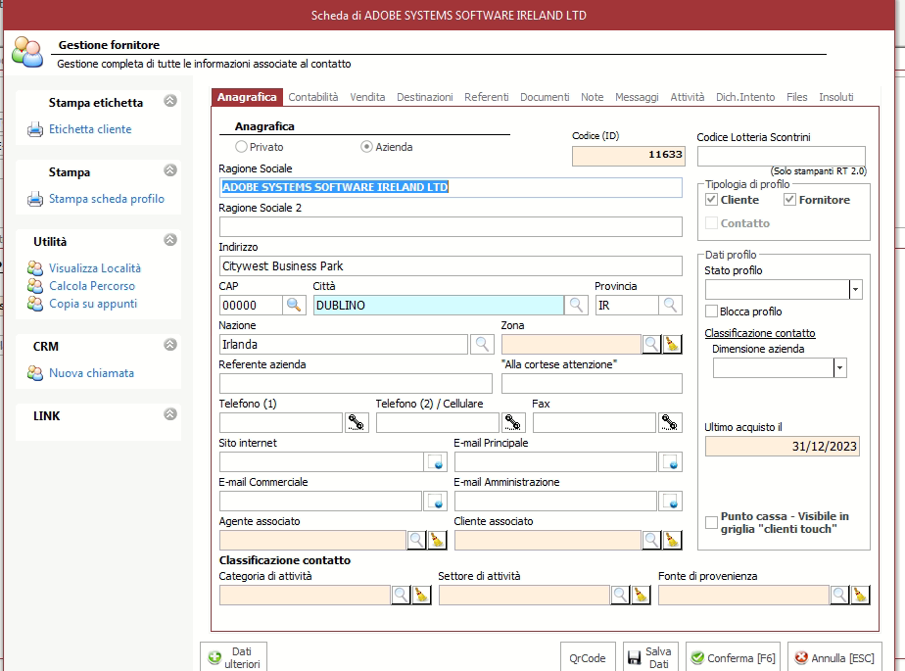Image resolution: width=905 pixels, height=671 pixels.
Task: Search Agente associato magnifier
Action: (416, 540)
